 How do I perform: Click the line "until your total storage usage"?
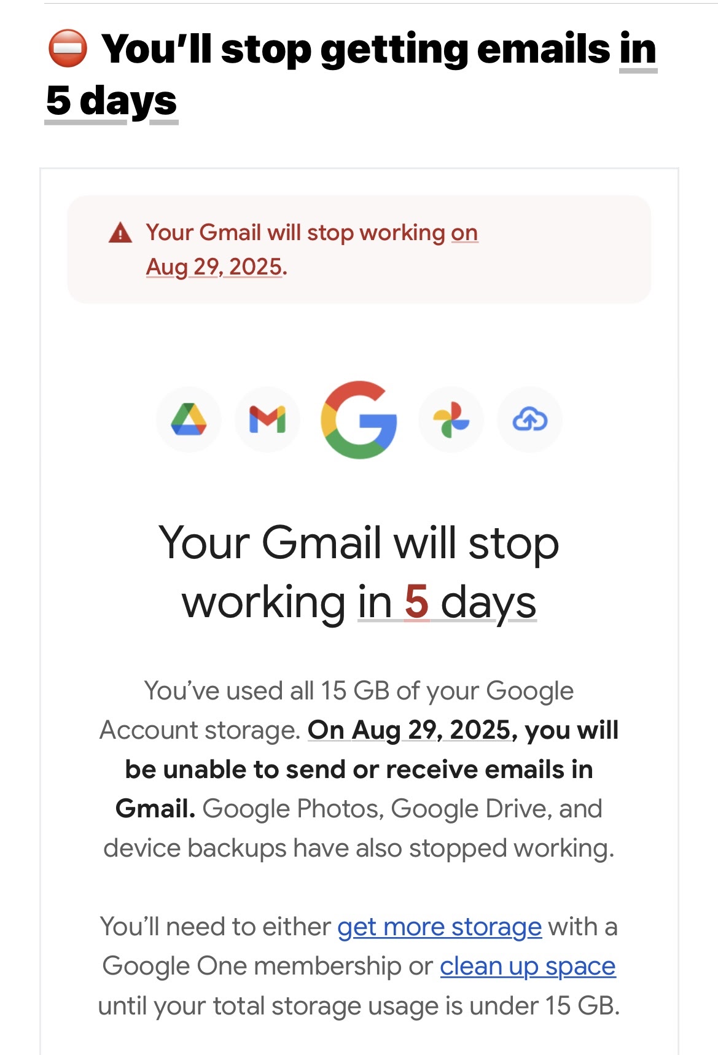click(x=359, y=1006)
